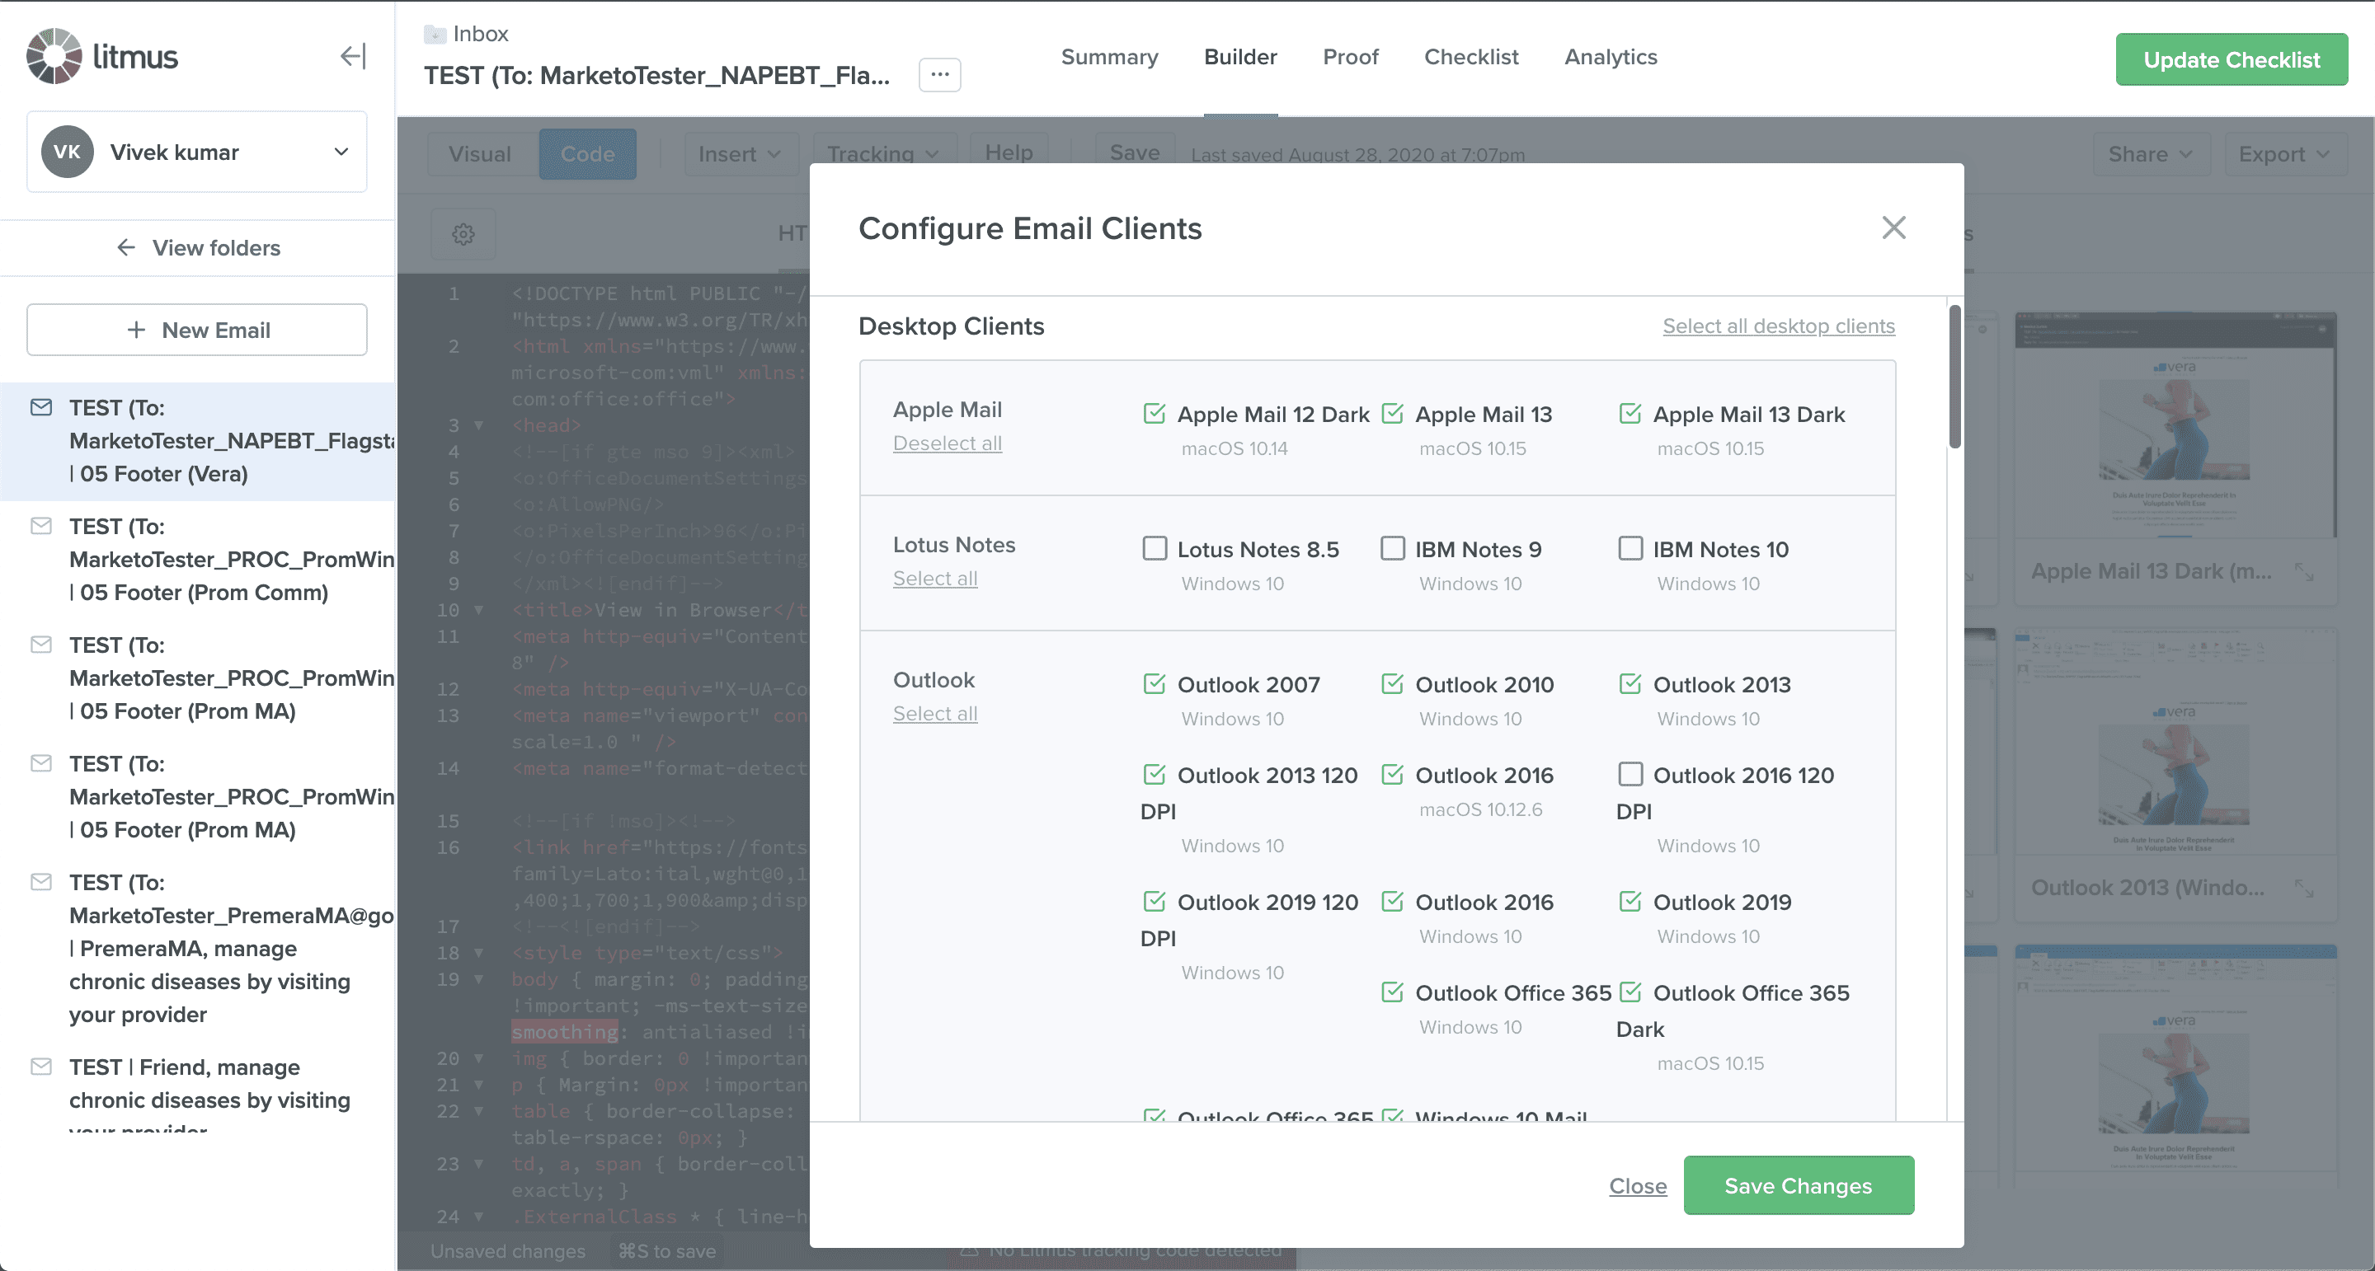Click Deselect all under Apple Mail
This screenshot has width=2375, height=1271.
[x=947, y=443]
